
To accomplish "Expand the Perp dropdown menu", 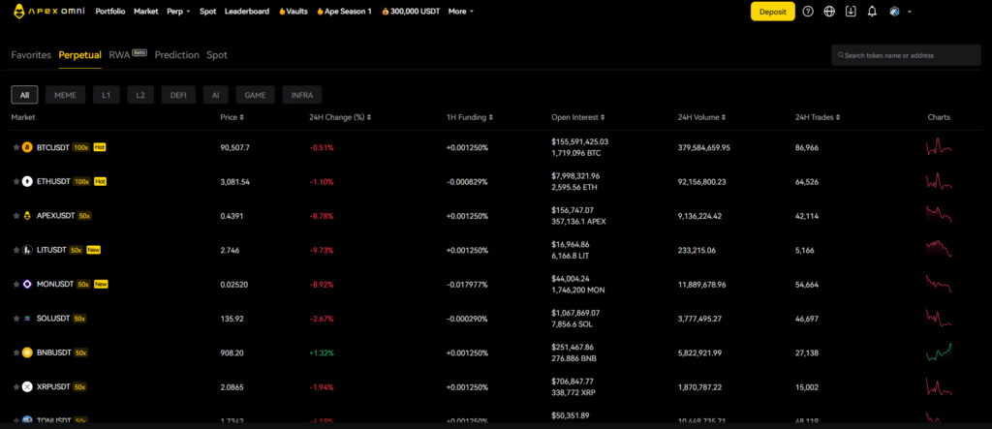I will [177, 12].
